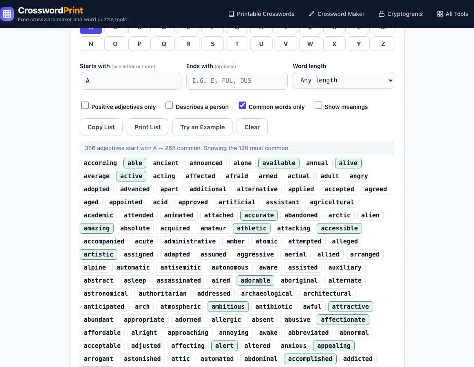Open Printable Crosswords page
Viewport: 474px width, 367px height.
(x=262, y=14)
